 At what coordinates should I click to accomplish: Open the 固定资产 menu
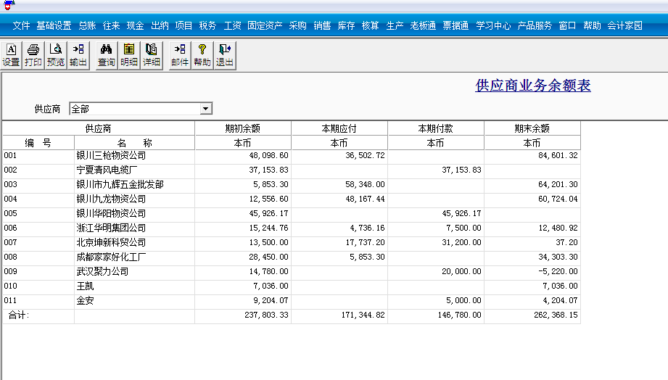pyautogui.click(x=265, y=25)
